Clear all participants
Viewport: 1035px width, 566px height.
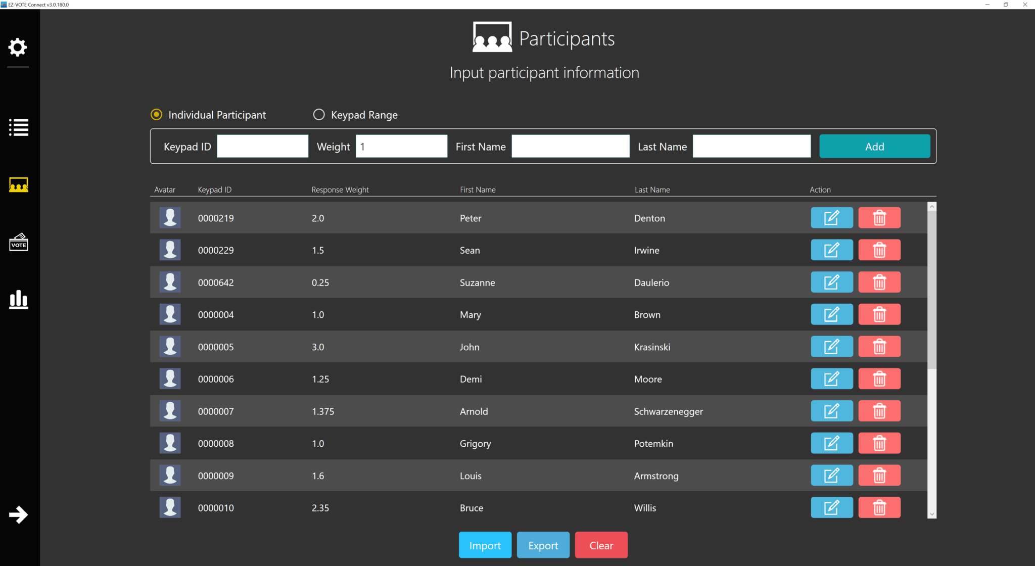pyautogui.click(x=601, y=545)
